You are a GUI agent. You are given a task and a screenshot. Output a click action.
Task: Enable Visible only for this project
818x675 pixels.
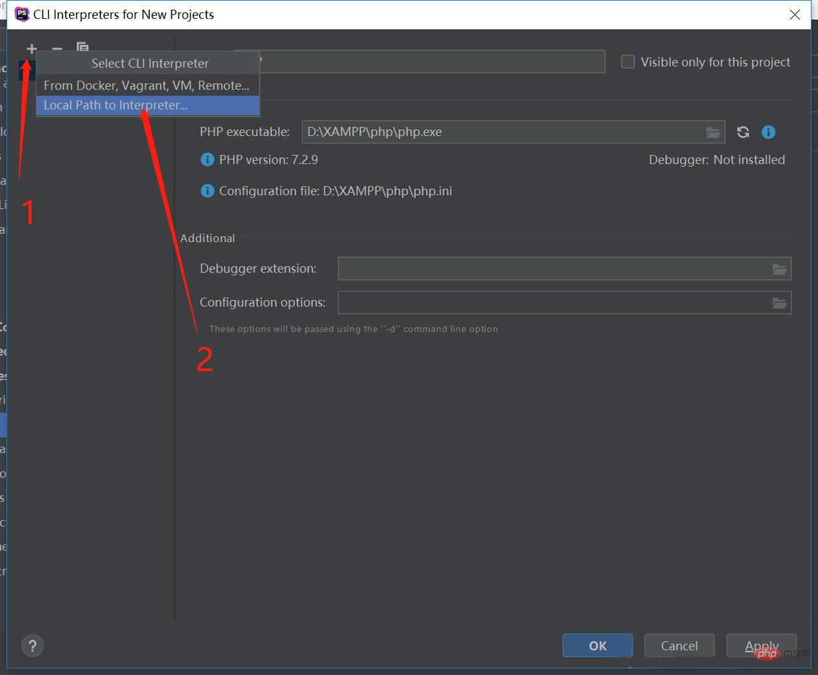[628, 62]
